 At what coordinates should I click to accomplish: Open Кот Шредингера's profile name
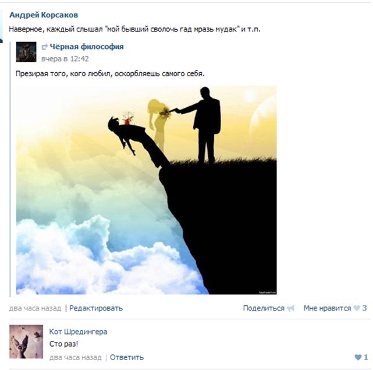point(78,332)
